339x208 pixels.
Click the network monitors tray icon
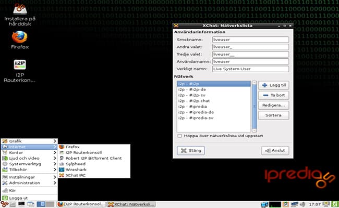tap(294, 204)
